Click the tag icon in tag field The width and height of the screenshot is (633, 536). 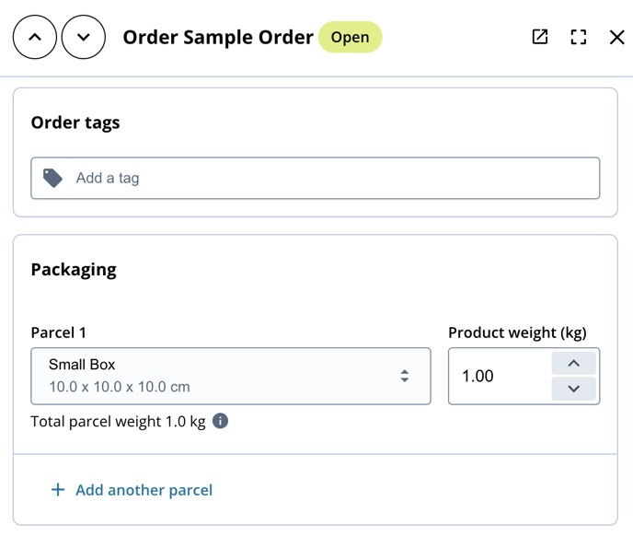[52, 179]
